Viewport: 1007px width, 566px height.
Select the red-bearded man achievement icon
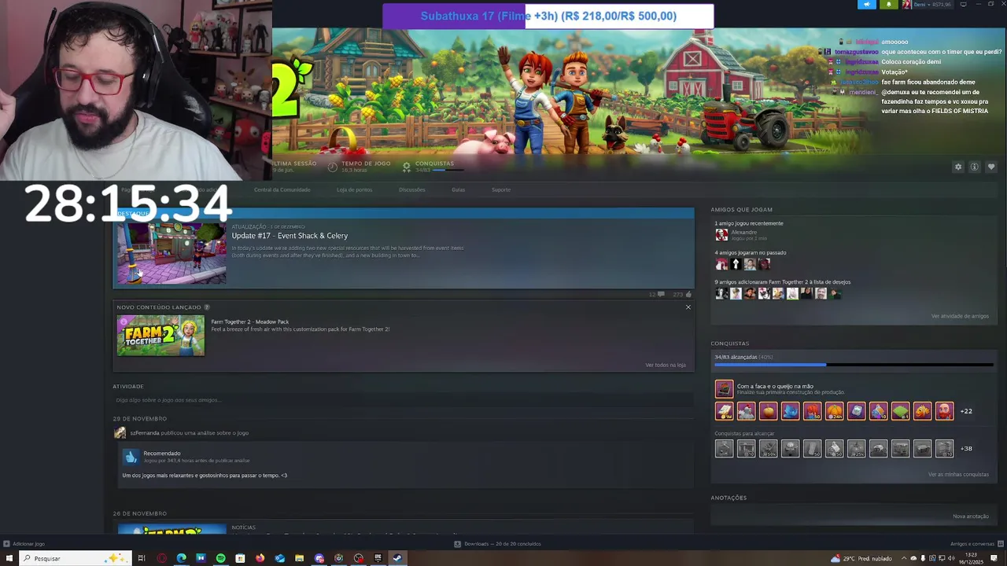(944, 410)
